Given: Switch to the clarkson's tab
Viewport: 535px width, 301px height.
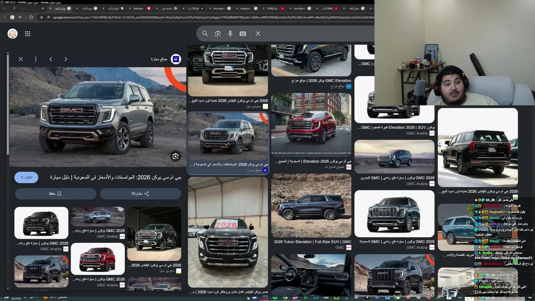Looking at the screenshot, I should (246, 8).
